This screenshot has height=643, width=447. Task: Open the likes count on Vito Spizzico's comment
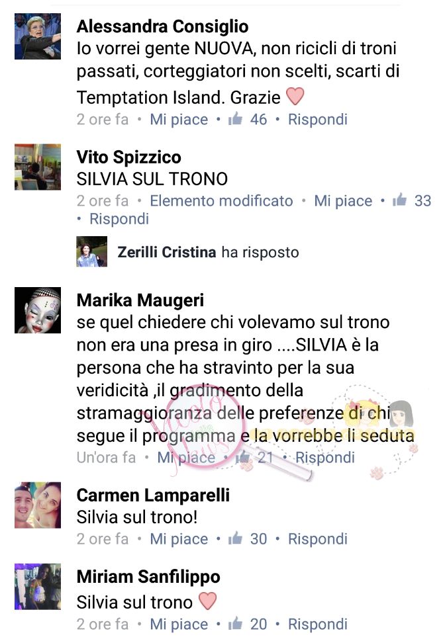click(x=412, y=200)
